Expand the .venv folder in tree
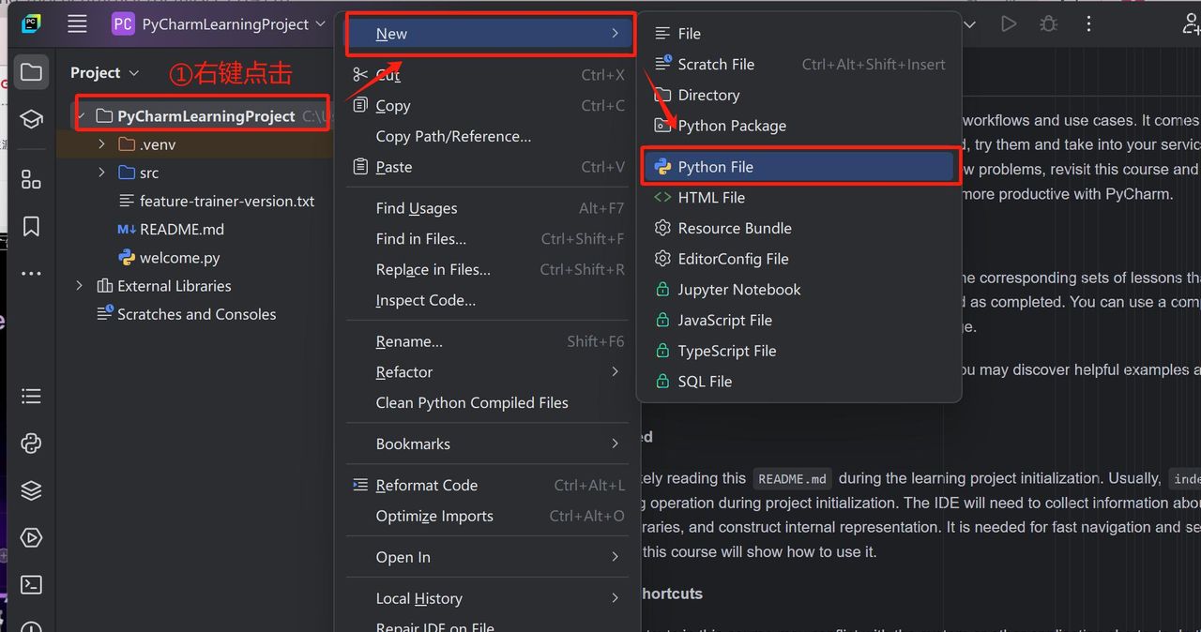Viewport: 1201px width, 632px height. [x=101, y=144]
